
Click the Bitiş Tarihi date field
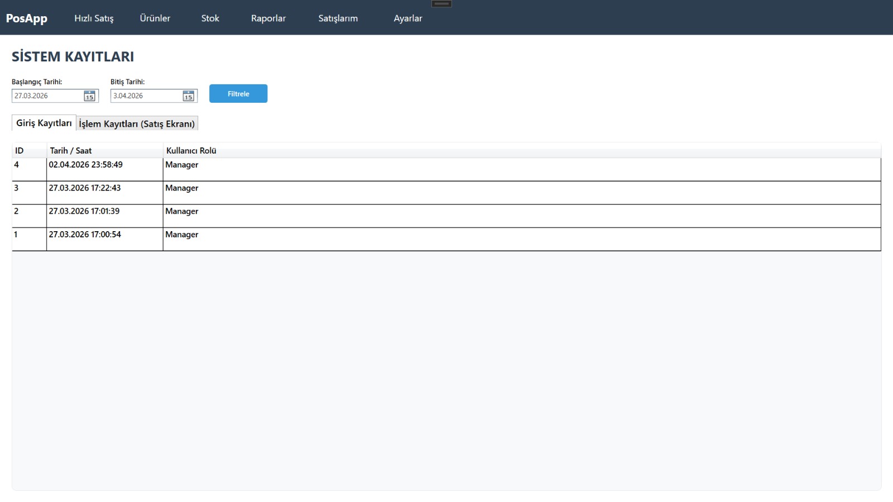(146, 96)
